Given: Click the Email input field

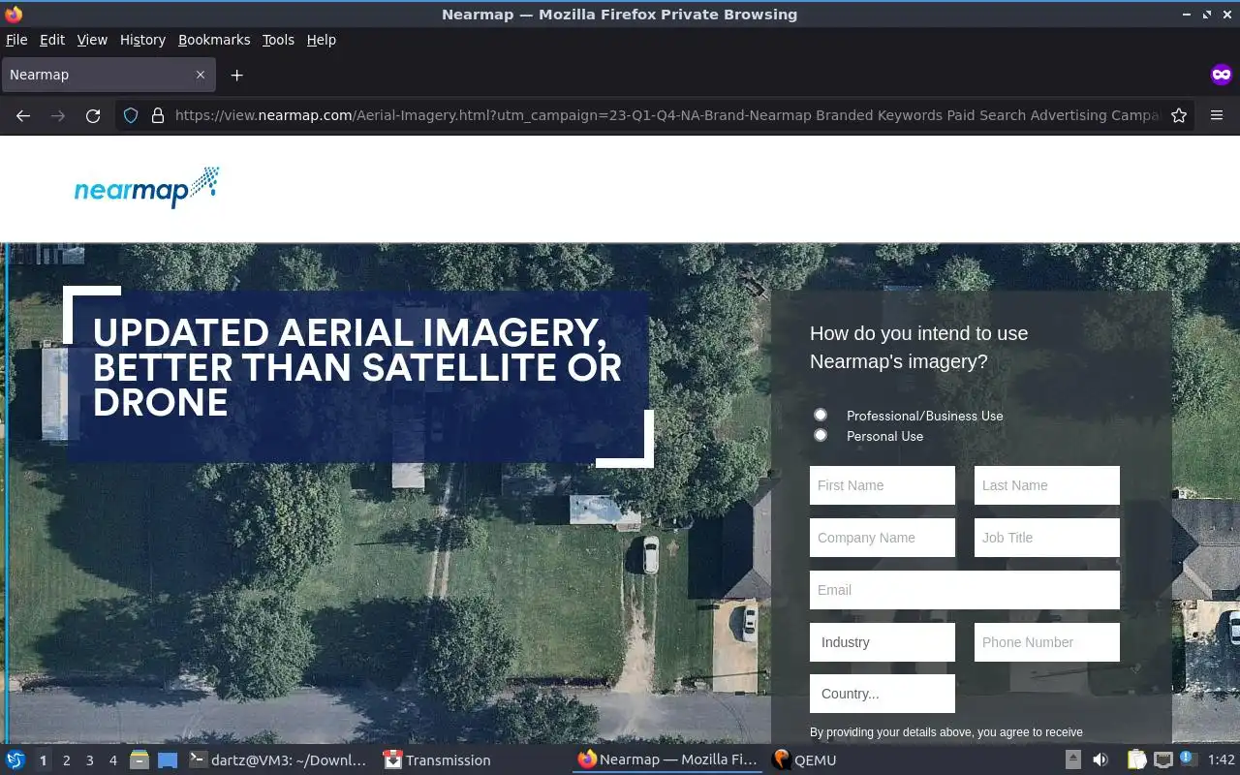Looking at the screenshot, I should 965,590.
